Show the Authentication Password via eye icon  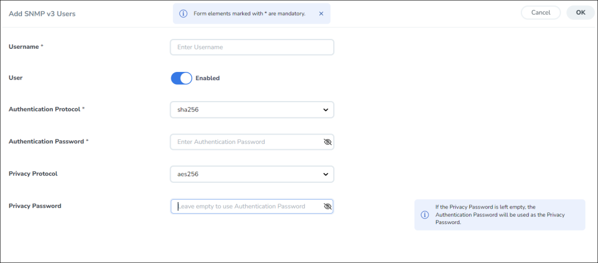tap(327, 142)
